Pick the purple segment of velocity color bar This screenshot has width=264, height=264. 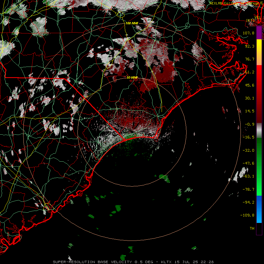(x=259, y=33)
